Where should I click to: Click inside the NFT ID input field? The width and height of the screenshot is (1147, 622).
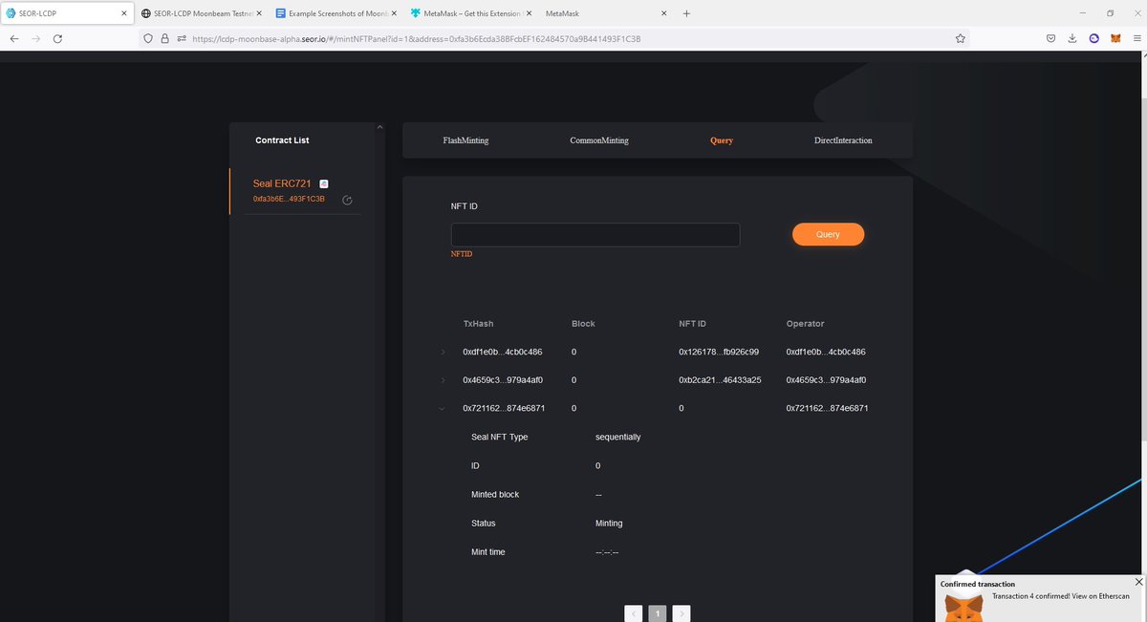tap(595, 234)
